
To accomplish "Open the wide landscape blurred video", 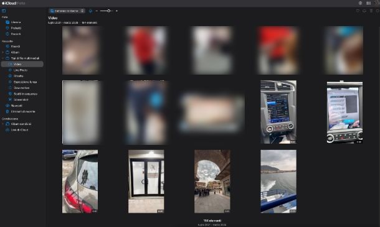I will coord(212,113).
